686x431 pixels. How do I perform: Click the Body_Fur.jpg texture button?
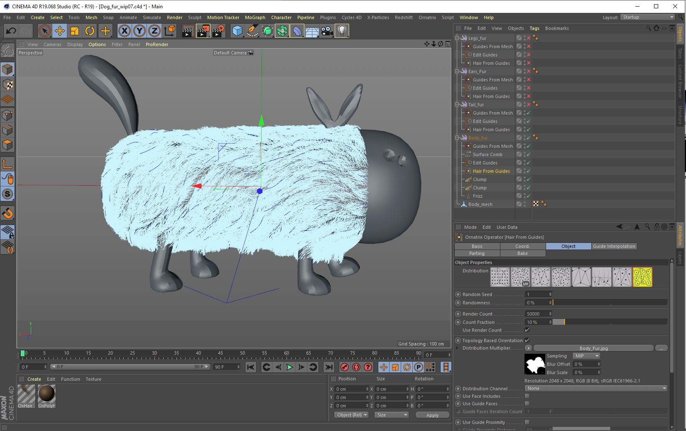tap(593, 348)
